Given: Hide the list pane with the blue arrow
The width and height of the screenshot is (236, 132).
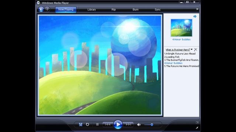Looking at the screenshot, I should coord(195,16).
